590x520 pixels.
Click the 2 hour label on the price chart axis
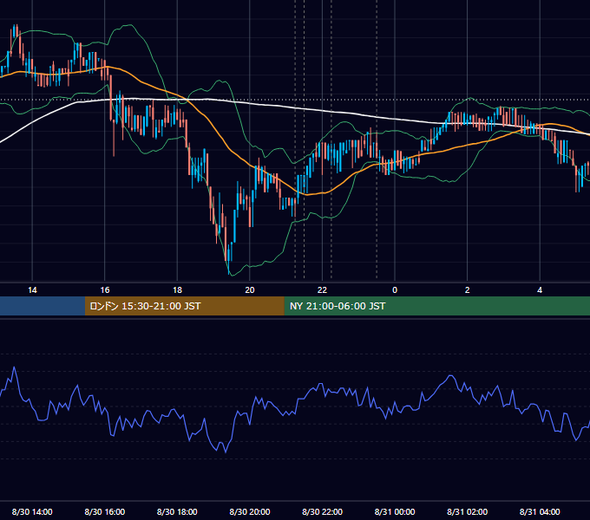pos(468,290)
